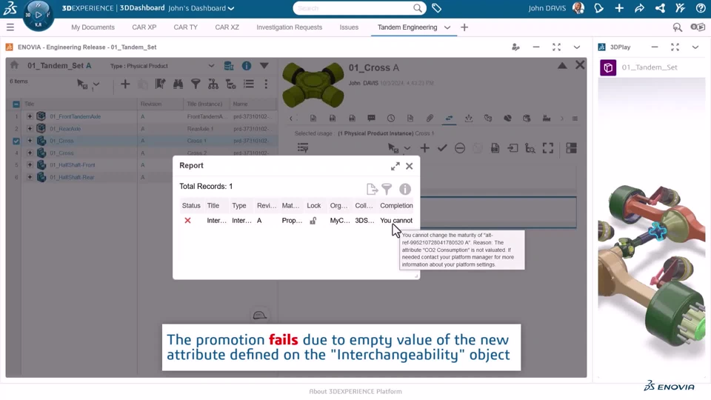Click the plus add icon in top bar

[619, 8]
